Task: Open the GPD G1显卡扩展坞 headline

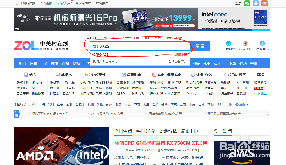Action: coord(161,143)
